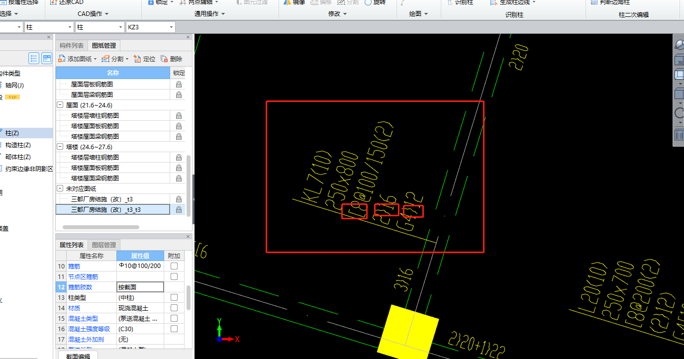This screenshot has height=359, width=684.
Task: Switch to the 图层管理 tab
Action: [x=104, y=245]
